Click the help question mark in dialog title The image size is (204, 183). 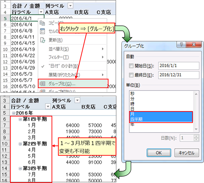click(181, 45)
